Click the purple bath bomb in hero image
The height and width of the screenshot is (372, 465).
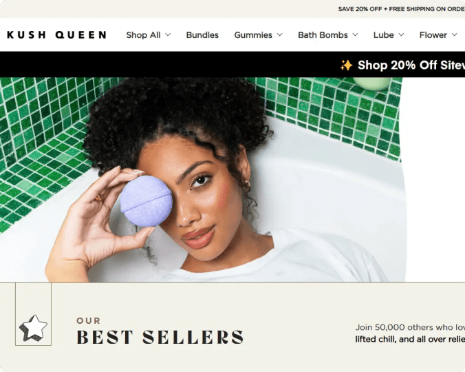pyautogui.click(x=146, y=200)
